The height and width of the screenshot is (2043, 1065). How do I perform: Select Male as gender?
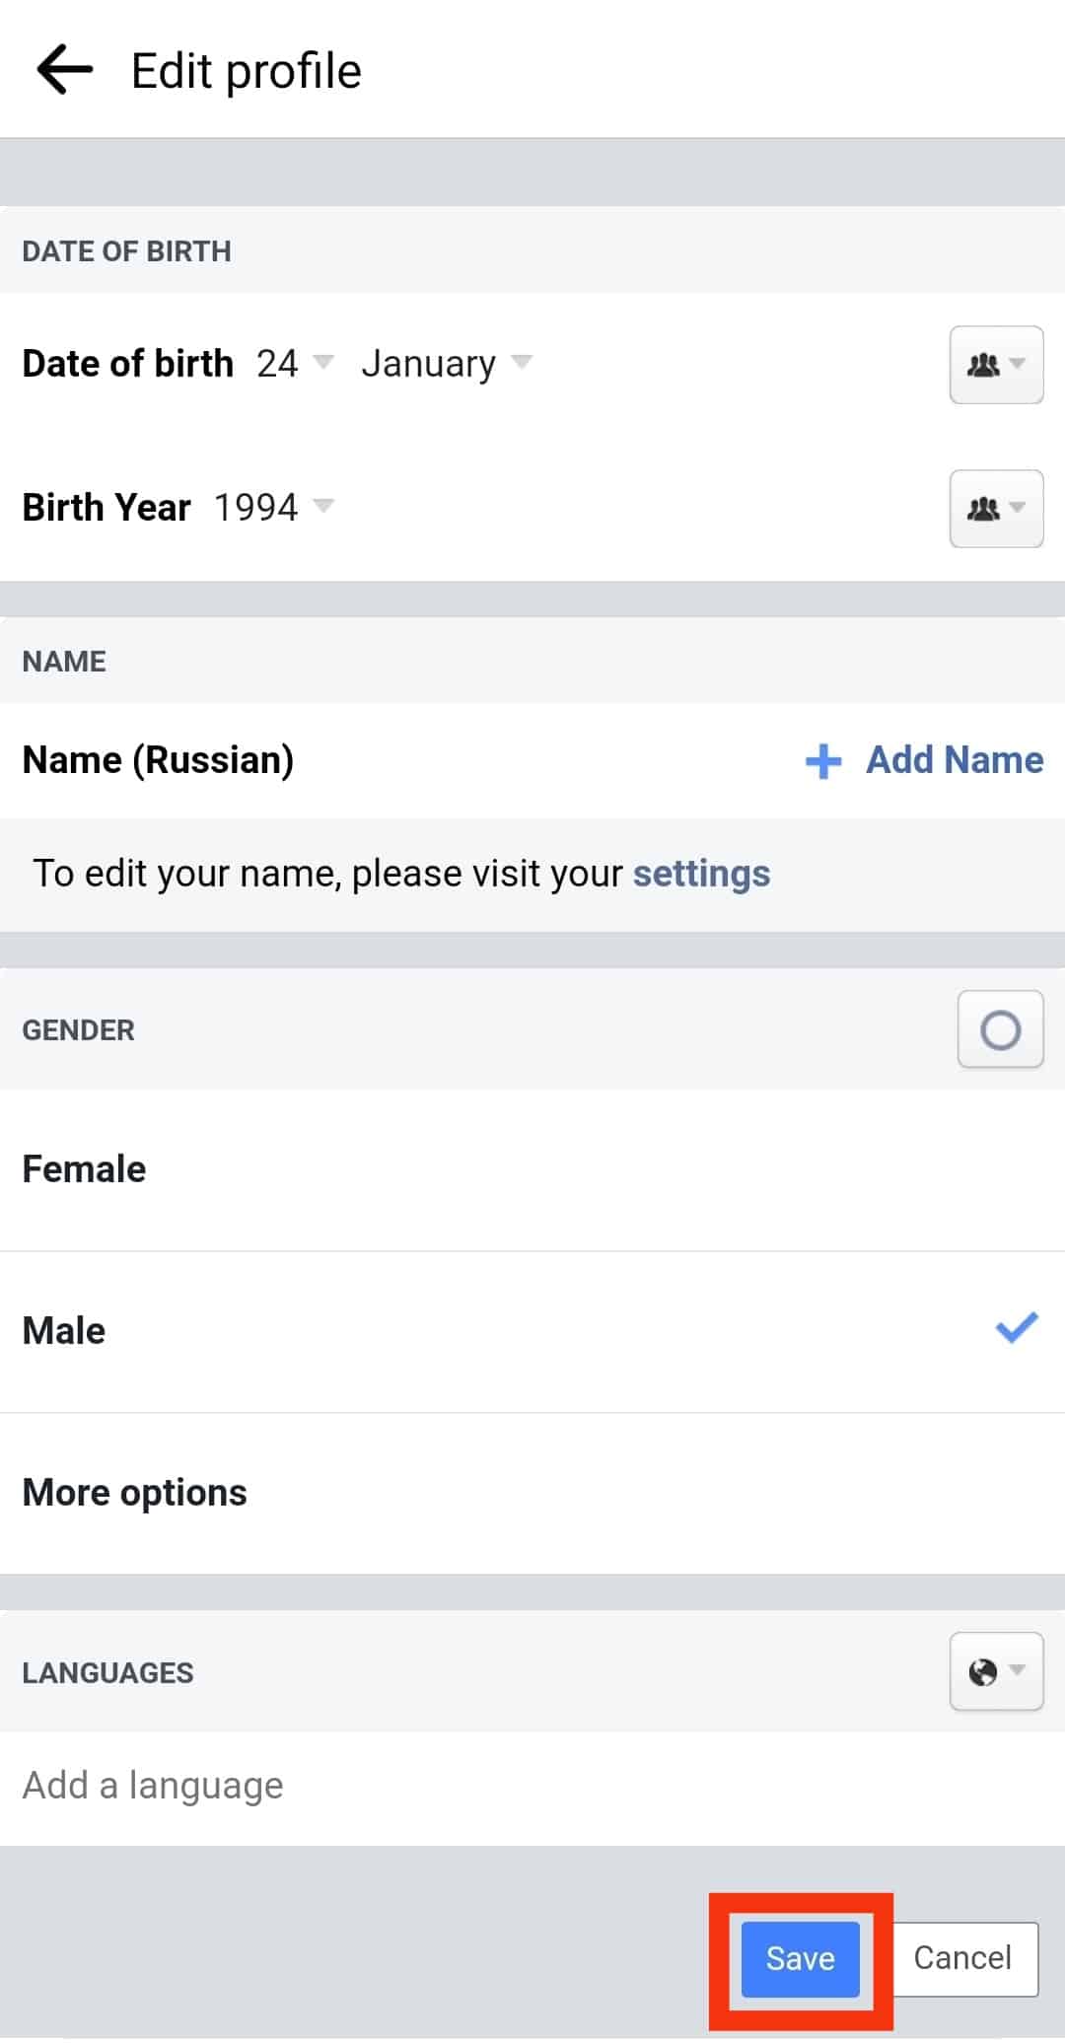65,1331
